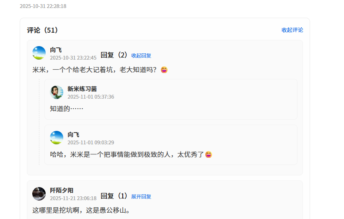The height and width of the screenshot is (219, 344).
Task: Click 向飞 name in the second reply
Action: pos(73,135)
